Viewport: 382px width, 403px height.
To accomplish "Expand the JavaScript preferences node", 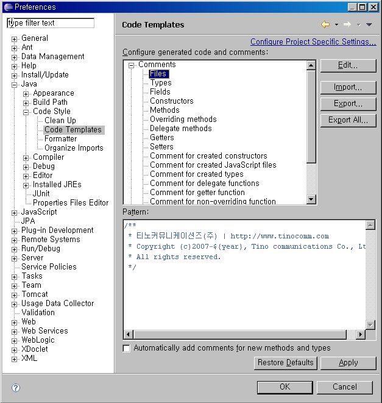I will (x=15, y=213).
